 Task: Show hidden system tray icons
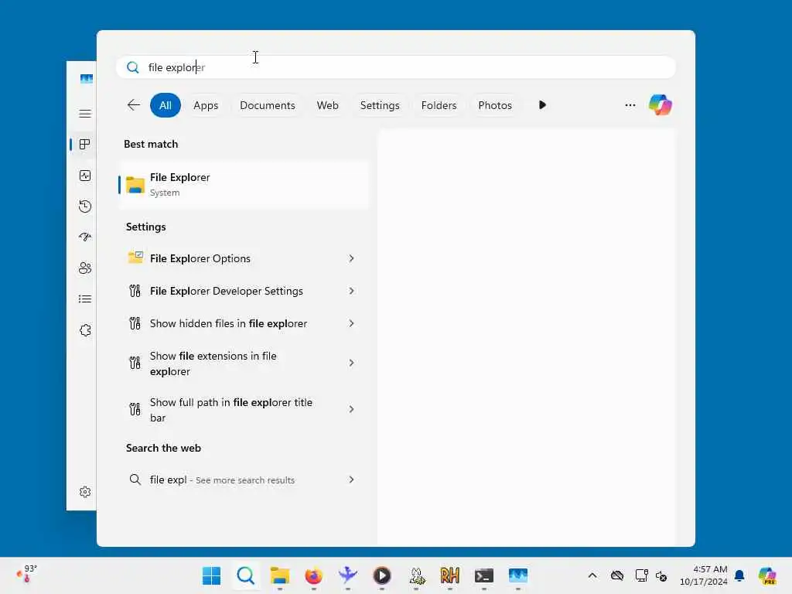pos(592,575)
